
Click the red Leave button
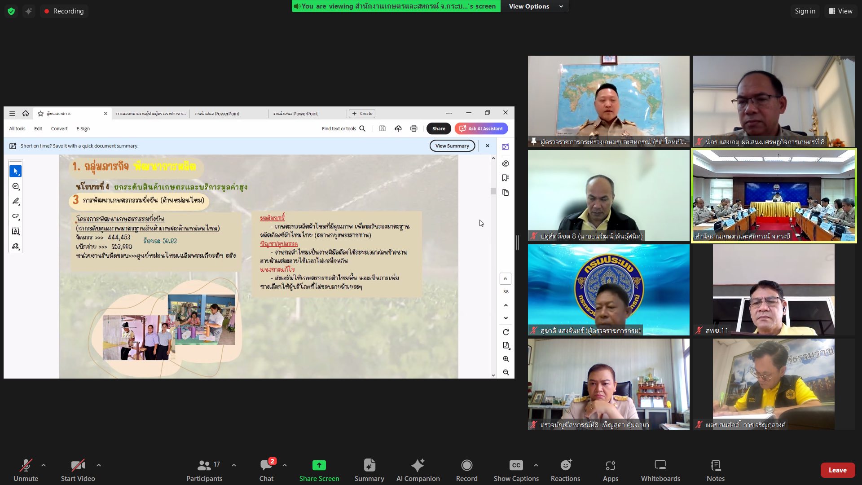837,470
